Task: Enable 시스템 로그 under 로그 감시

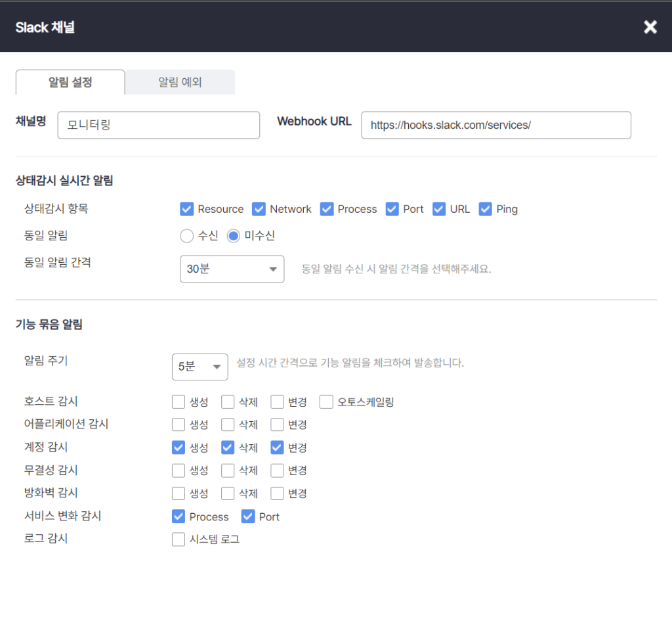Action: (x=178, y=539)
